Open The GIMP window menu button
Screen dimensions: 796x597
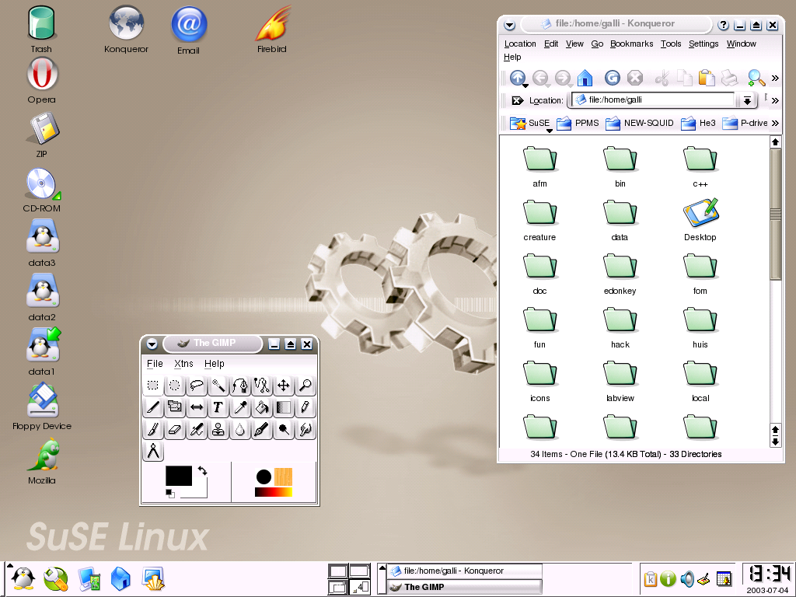point(152,344)
